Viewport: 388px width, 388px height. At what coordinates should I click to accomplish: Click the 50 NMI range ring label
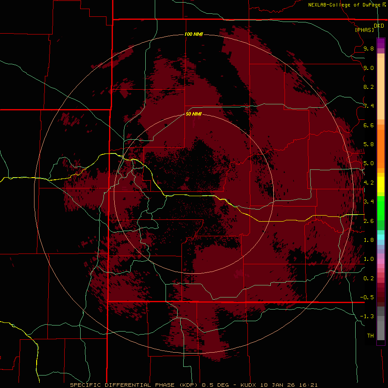(x=194, y=114)
